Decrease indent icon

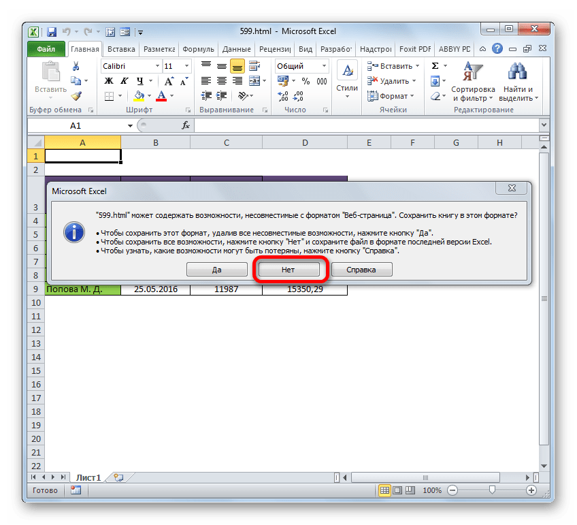[206, 96]
